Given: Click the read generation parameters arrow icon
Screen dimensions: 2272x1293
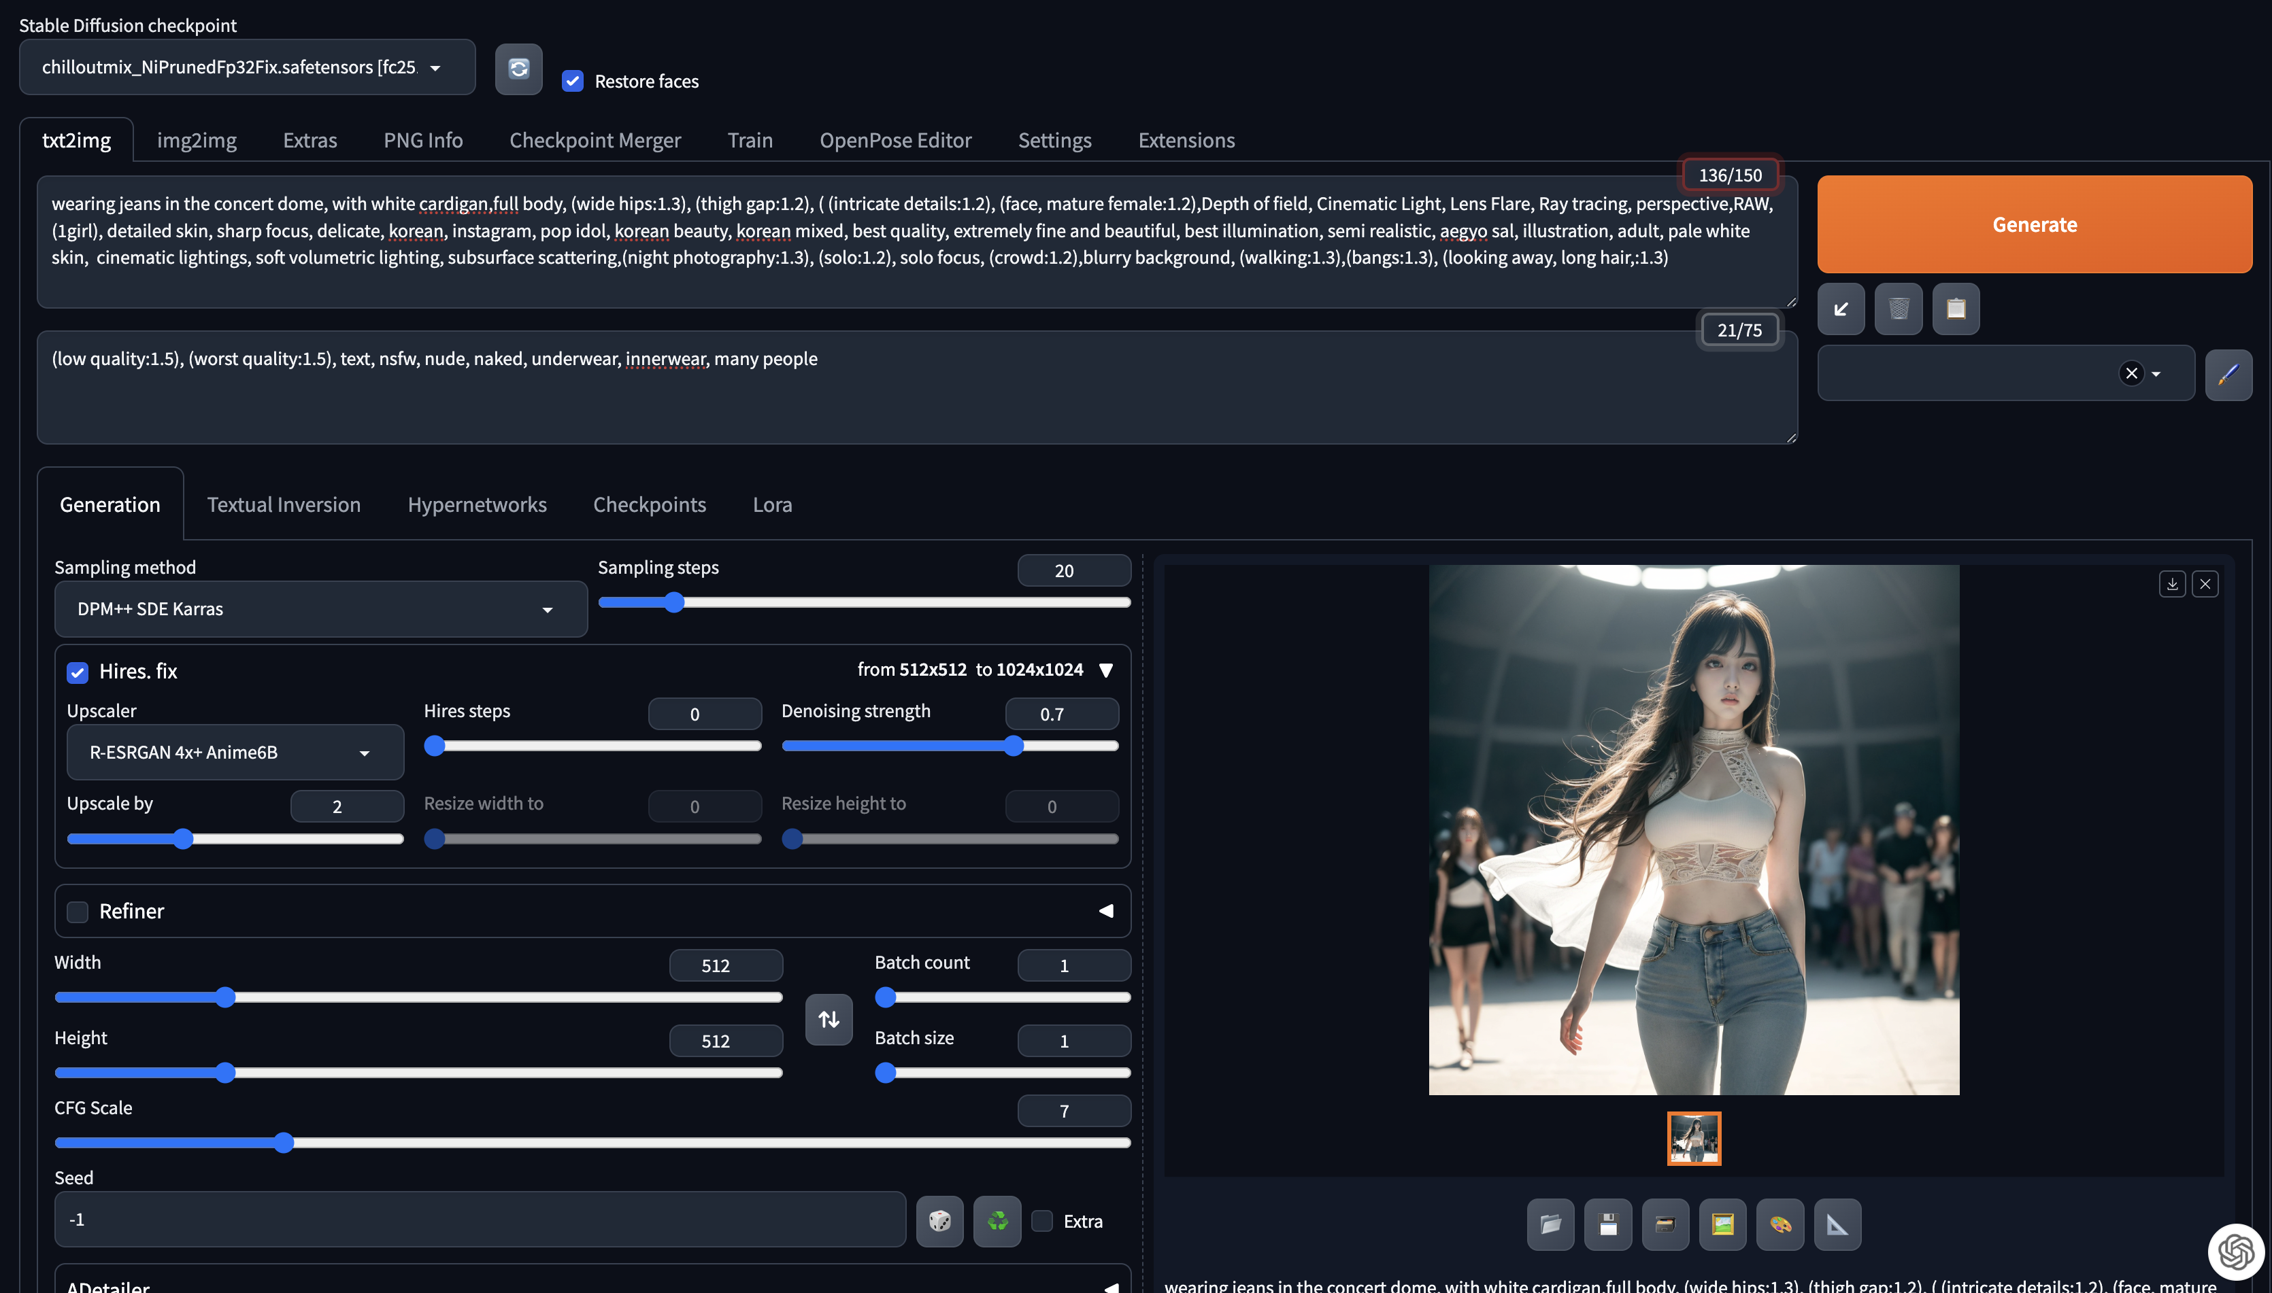Looking at the screenshot, I should click(1840, 309).
